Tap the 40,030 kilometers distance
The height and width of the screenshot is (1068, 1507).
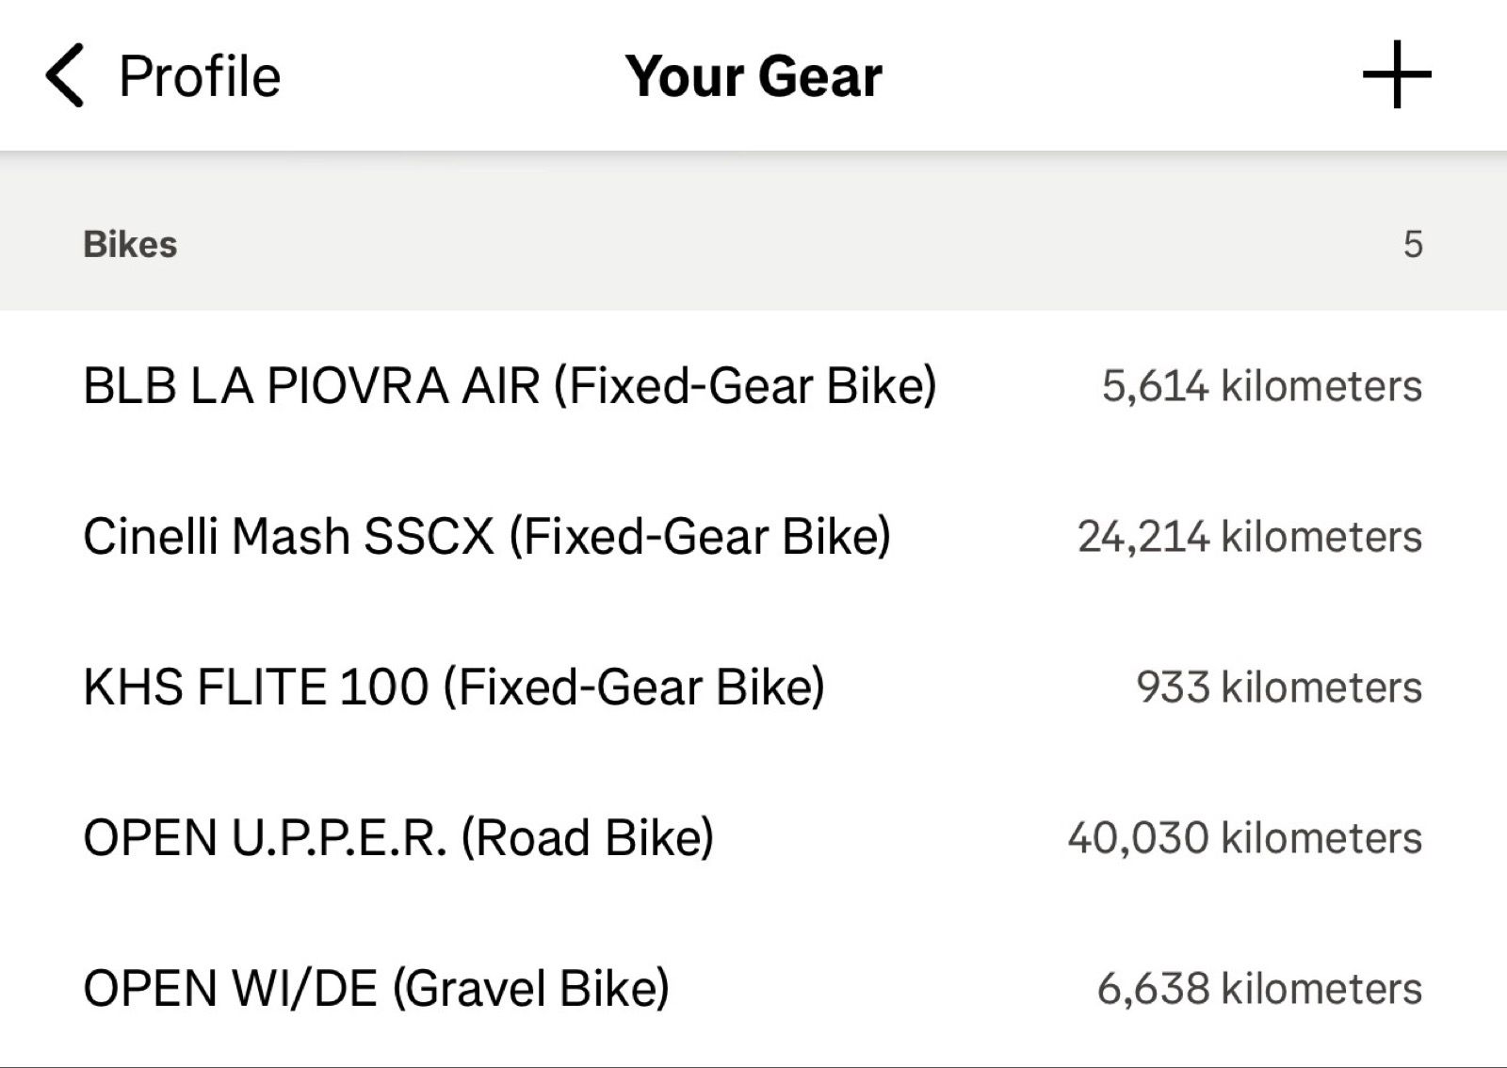tap(1244, 838)
